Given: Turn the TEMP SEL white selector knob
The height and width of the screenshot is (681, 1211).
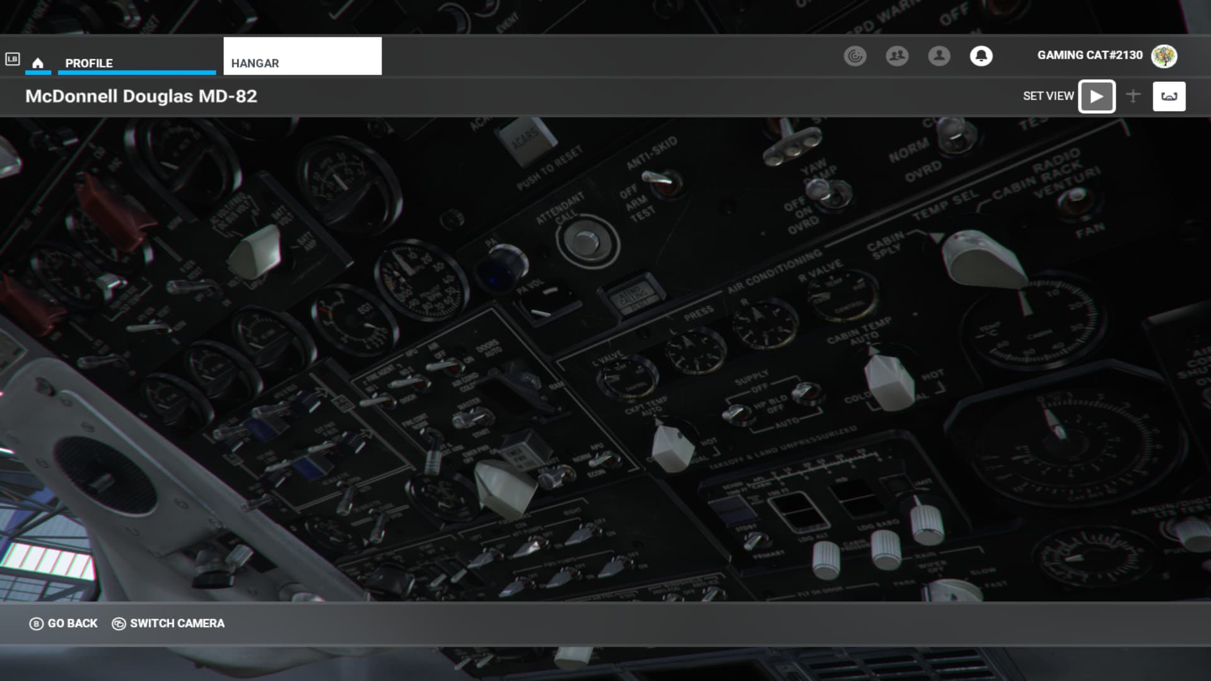Looking at the screenshot, I should tap(984, 259).
